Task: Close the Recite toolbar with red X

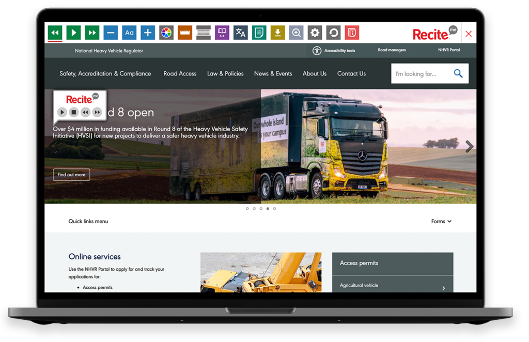Action: click(469, 34)
